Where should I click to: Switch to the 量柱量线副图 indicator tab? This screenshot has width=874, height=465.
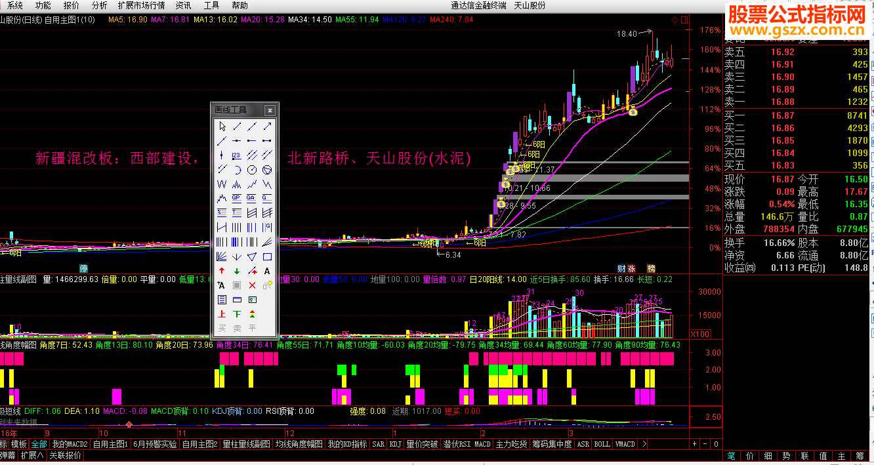pos(246,444)
